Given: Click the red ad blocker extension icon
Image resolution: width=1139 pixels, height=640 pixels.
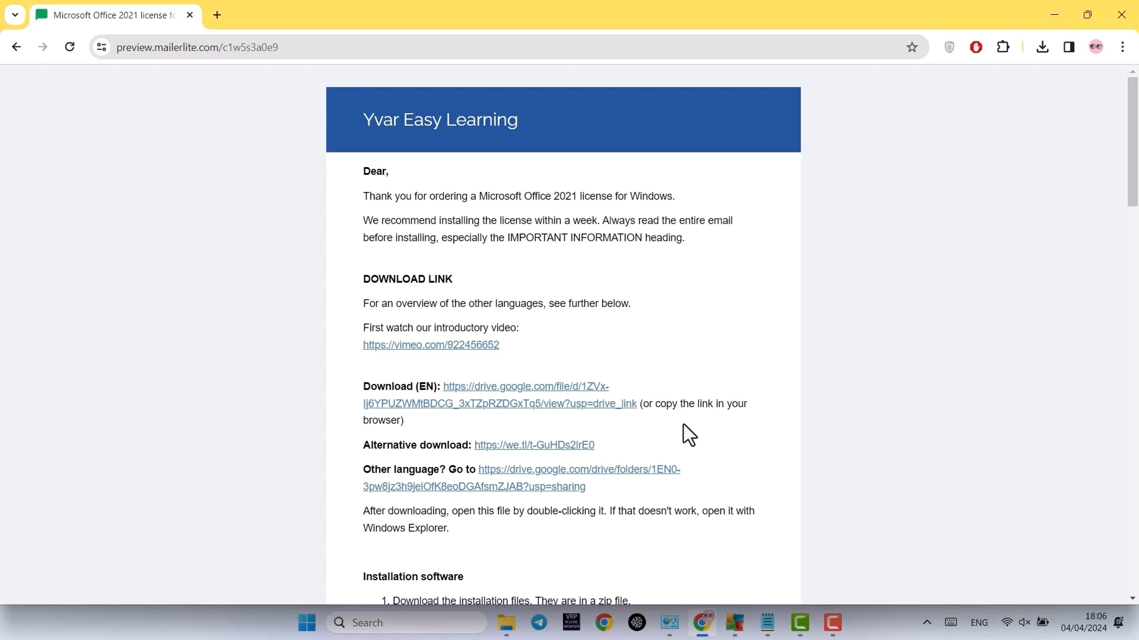Looking at the screenshot, I should [976, 47].
